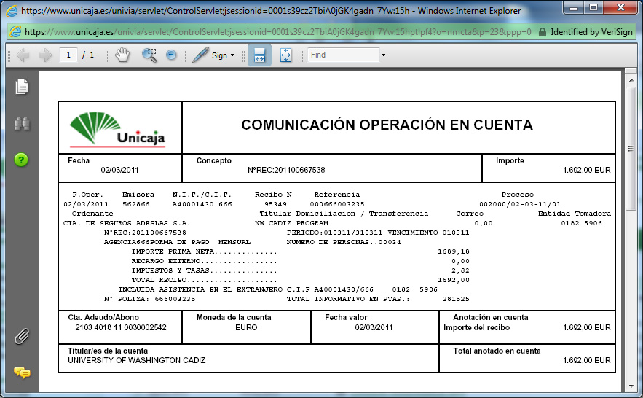
Task: Click Identified by VeriSign label
Action: pyautogui.click(x=591, y=32)
